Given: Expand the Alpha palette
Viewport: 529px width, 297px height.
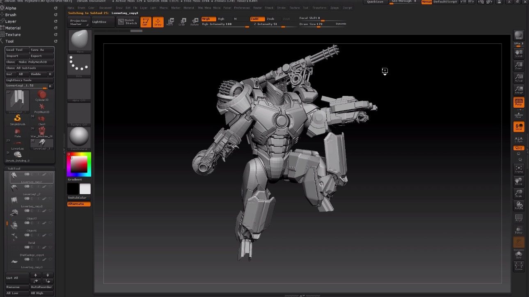Looking at the screenshot, I should (x=11, y=8).
